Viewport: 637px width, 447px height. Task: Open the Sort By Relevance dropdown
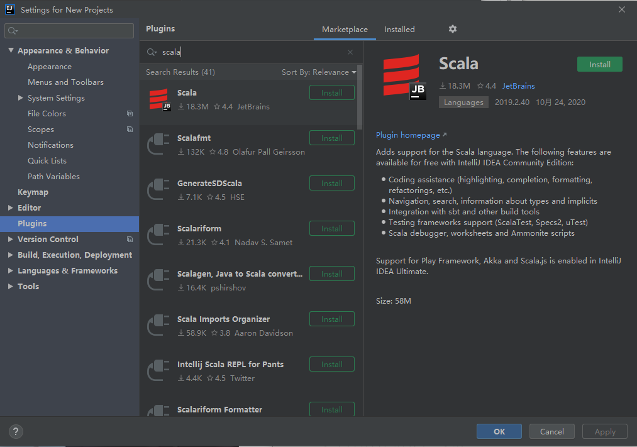pos(319,72)
